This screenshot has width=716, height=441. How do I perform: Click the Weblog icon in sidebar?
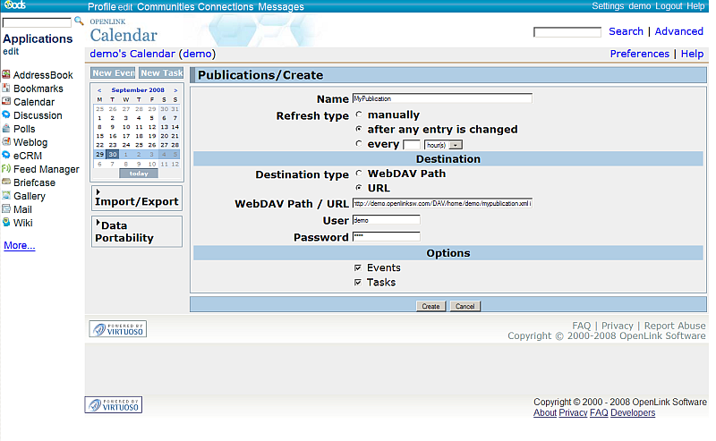pyautogui.click(x=6, y=142)
